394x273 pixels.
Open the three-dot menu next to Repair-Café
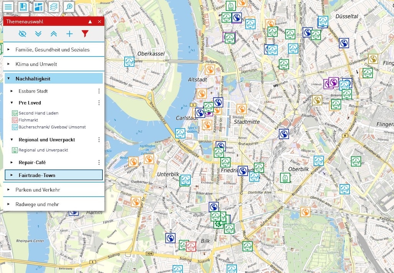click(x=99, y=162)
